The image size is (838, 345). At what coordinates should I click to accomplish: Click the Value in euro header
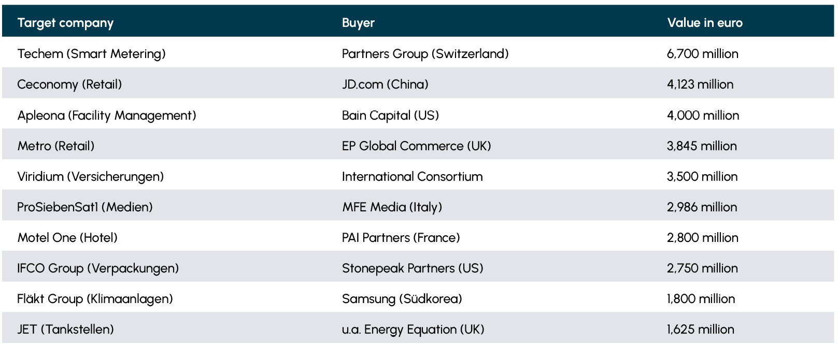[704, 23]
